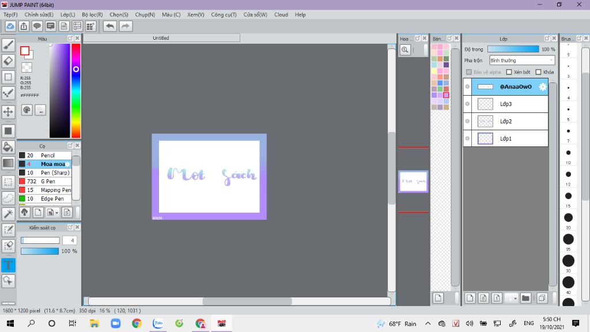590x332 pixels.
Task: Toggle visibility of Lớp2 layer
Action: (x=467, y=121)
